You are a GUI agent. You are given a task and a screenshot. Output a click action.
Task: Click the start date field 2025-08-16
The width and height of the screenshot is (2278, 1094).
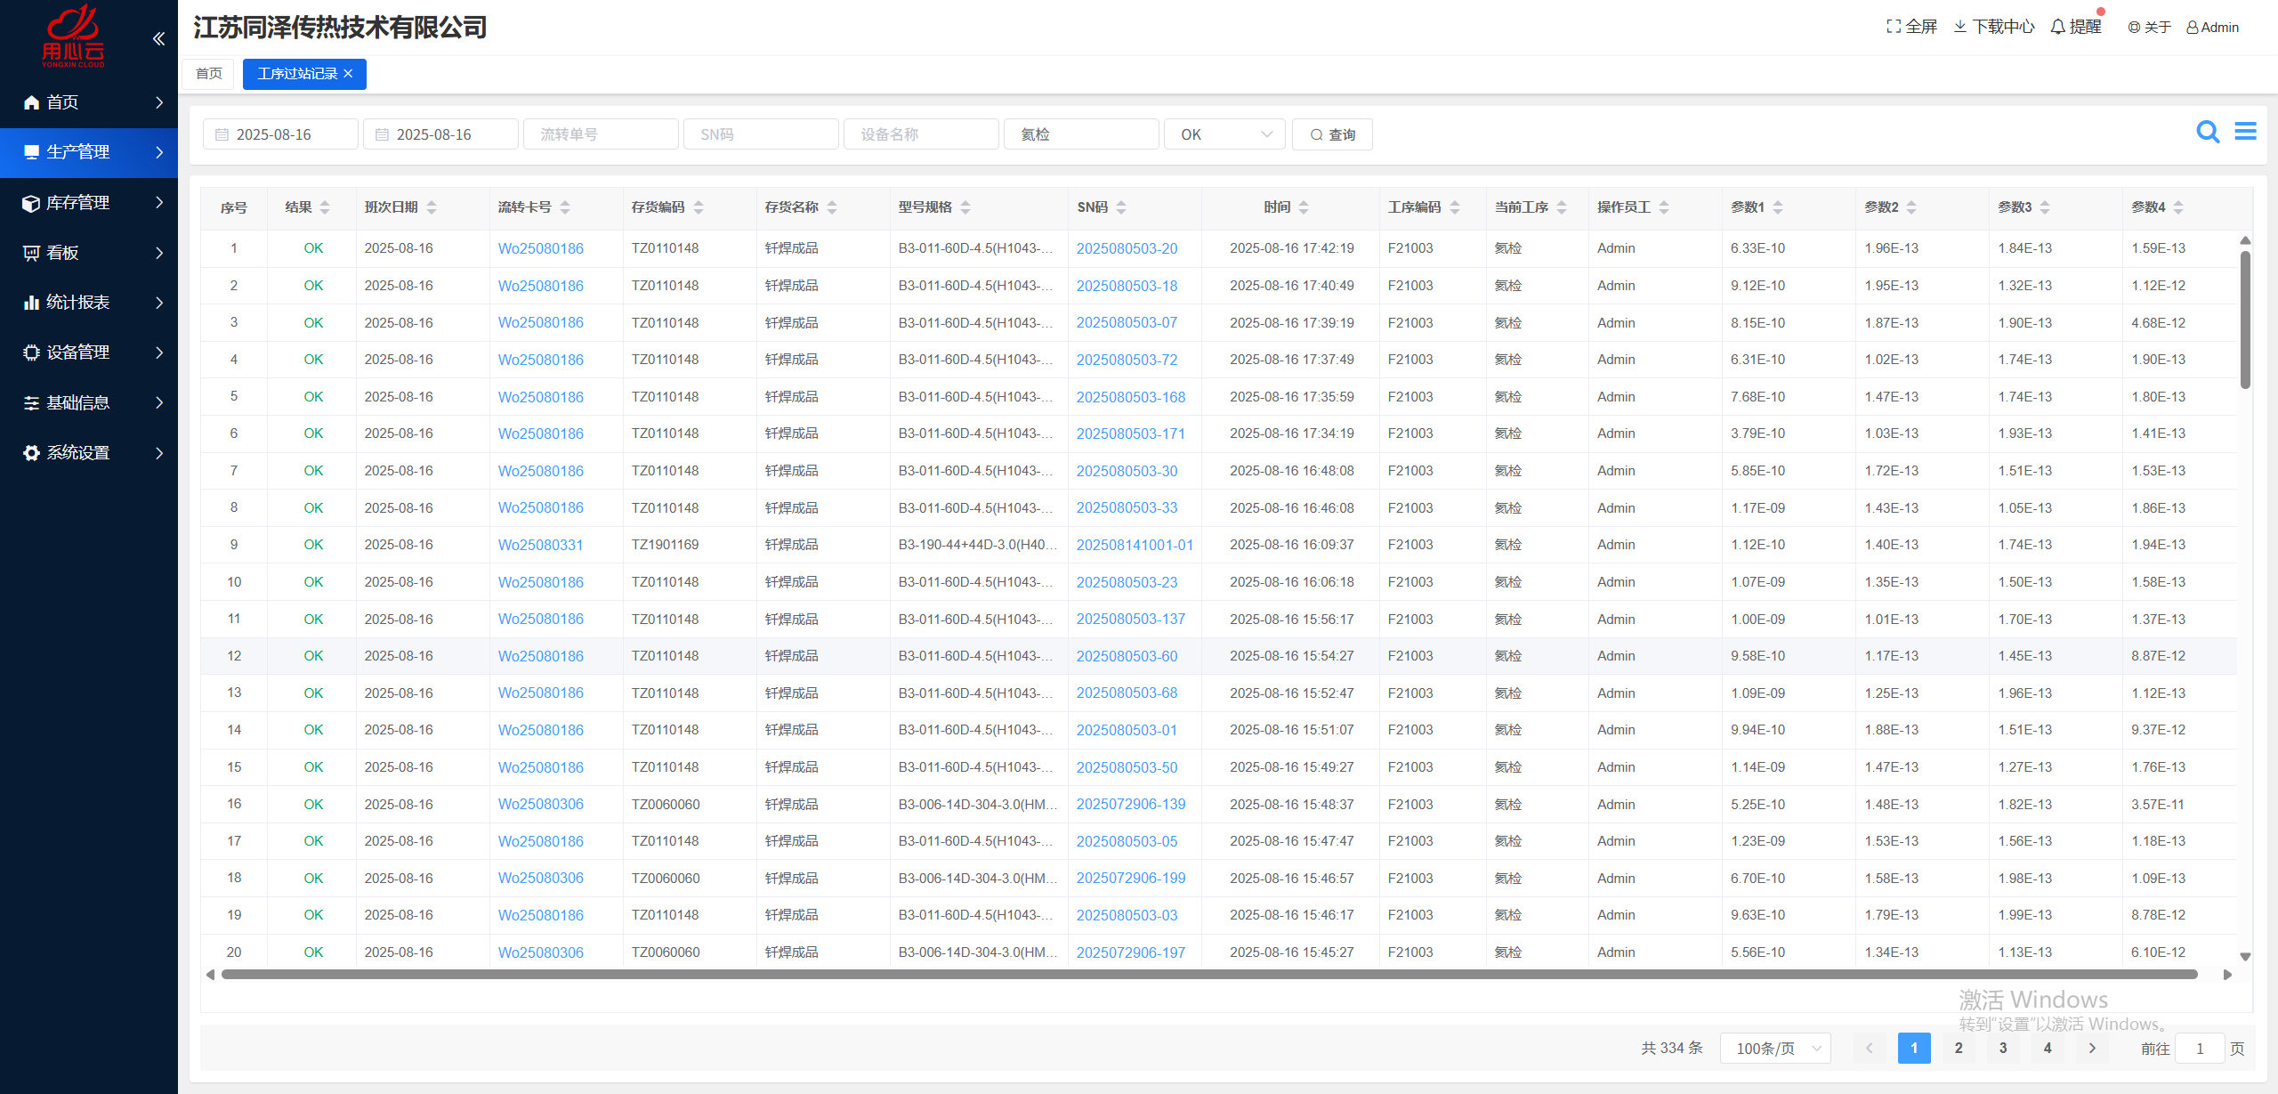click(x=280, y=134)
